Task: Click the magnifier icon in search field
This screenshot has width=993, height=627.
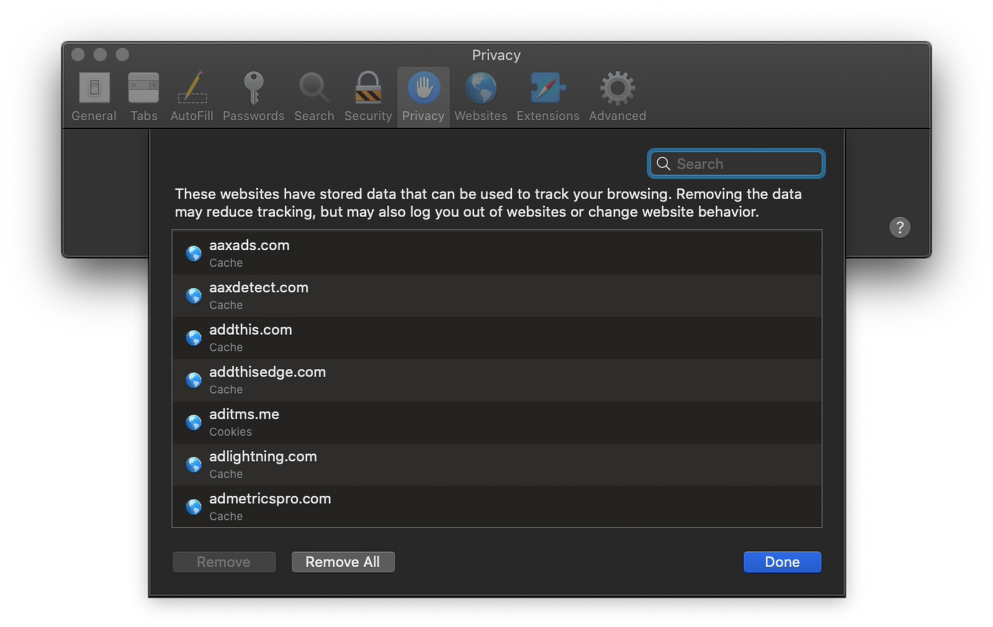Action: click(x=663, y=163)
